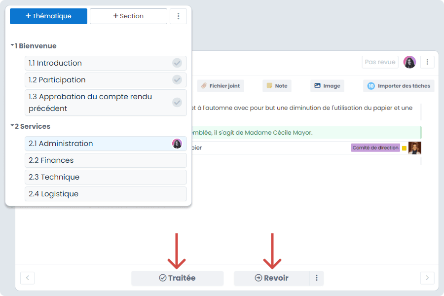
Task: Click the green decision text about Madame Cécile Mayor
Action: click(x=252, y=133)
